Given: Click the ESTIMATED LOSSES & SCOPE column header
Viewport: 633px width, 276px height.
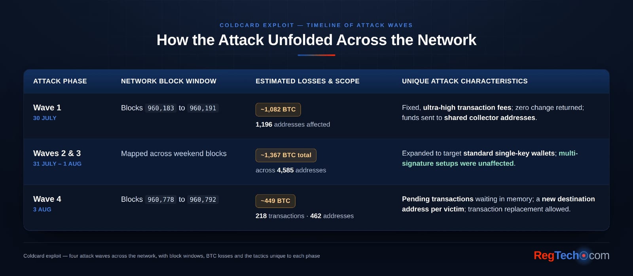Looking at the screenshot, I should (307, 81).
